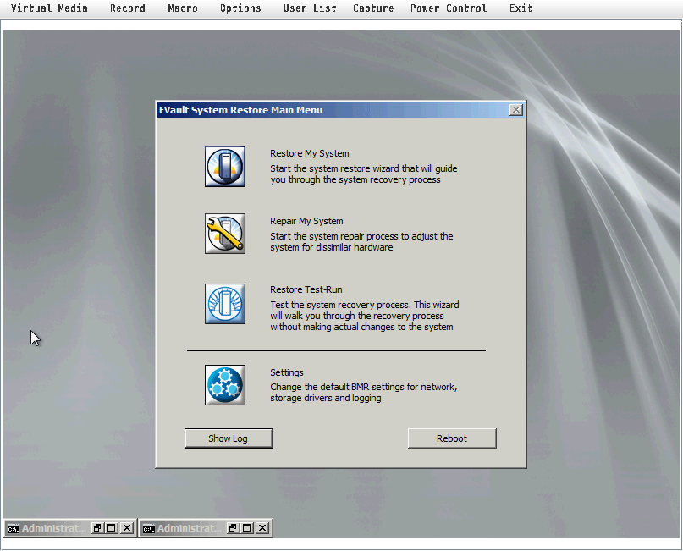Open the Macro menu

tap(183, 8)
